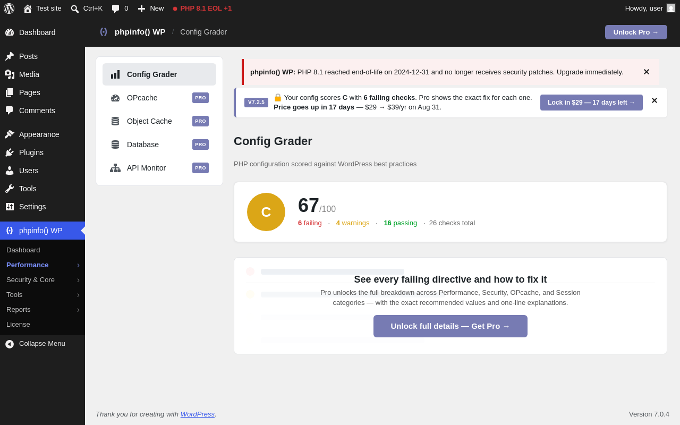Select the OPcache tab

[159, 98]
